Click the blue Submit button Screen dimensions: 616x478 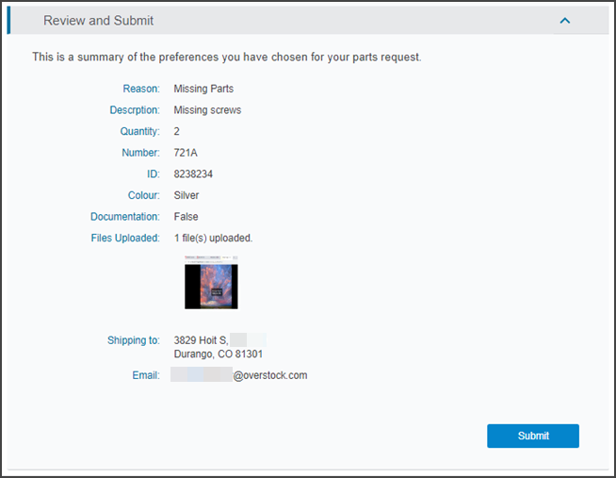point(532,436)
